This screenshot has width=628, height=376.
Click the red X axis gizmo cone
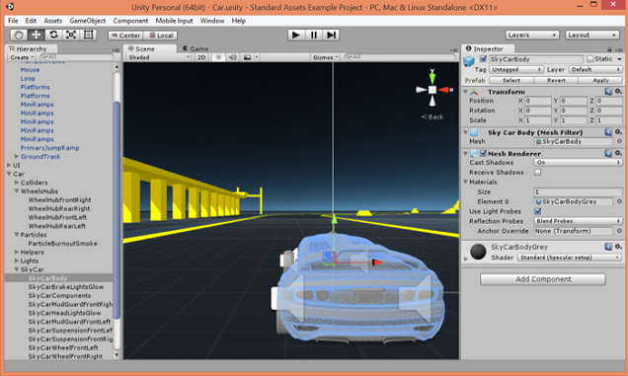[x=443, y=90]
